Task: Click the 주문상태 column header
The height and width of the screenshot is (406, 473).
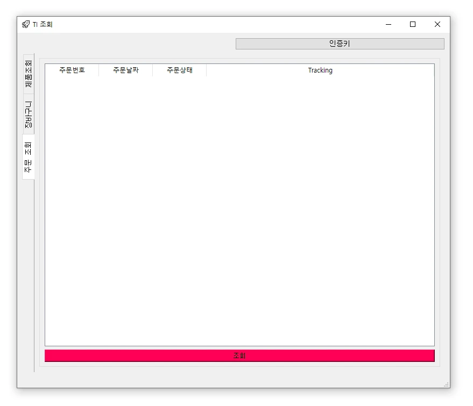Action: [180, 70]
